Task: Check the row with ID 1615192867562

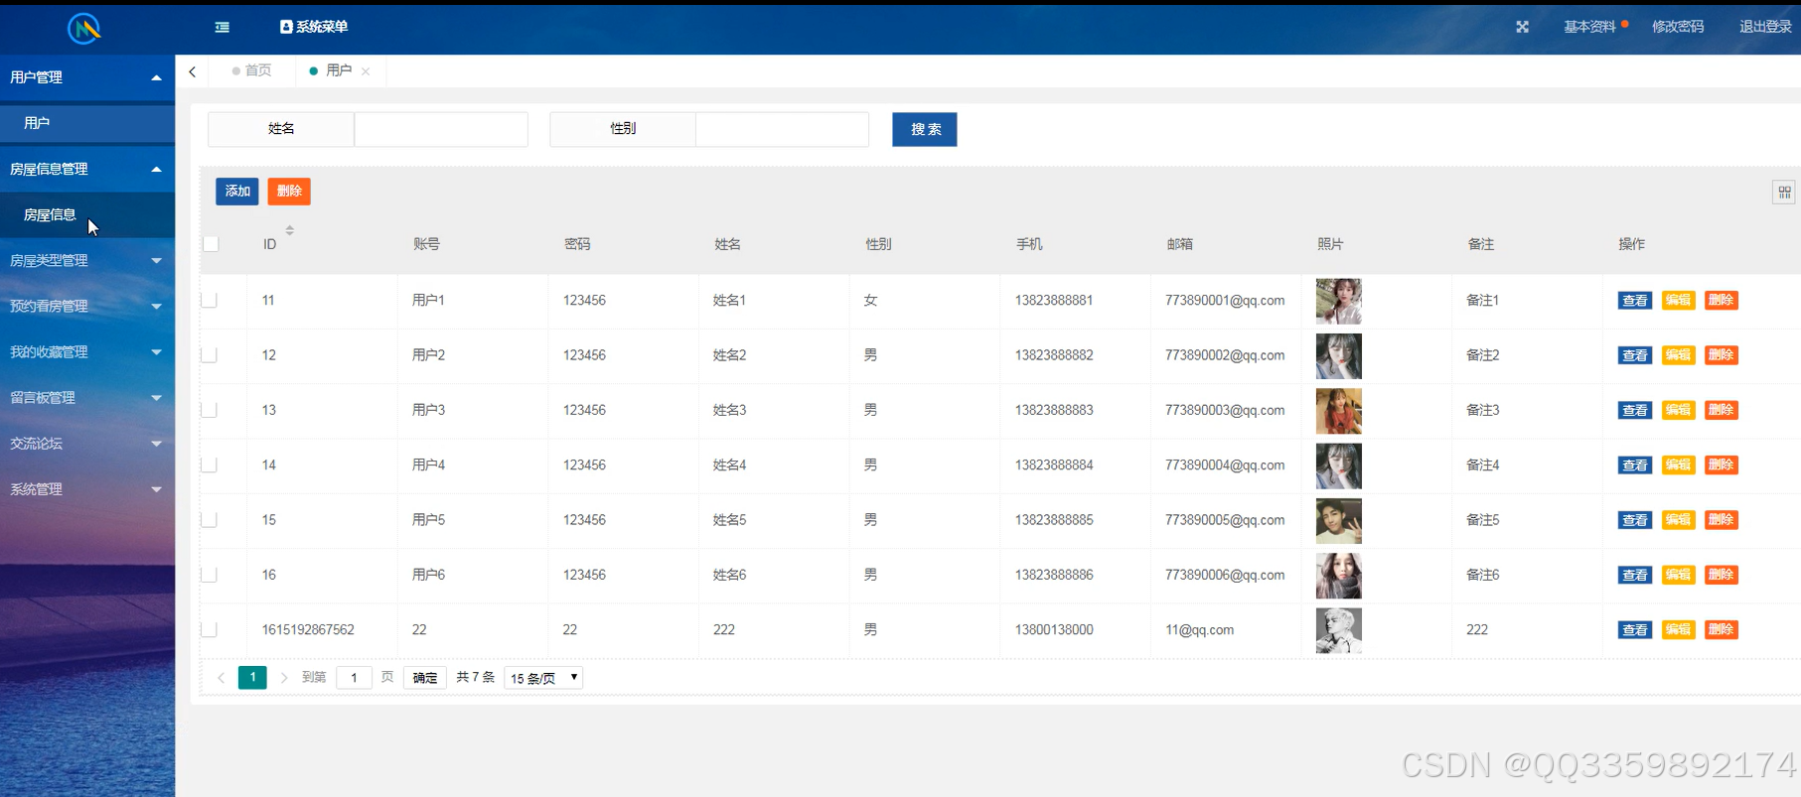Action: (210, 629)
